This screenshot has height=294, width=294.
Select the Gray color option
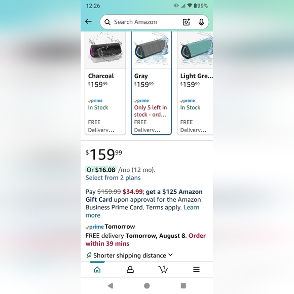click(152, 83)
